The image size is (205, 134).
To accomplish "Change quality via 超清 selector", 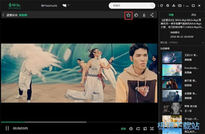I will (x=123, y=129).
